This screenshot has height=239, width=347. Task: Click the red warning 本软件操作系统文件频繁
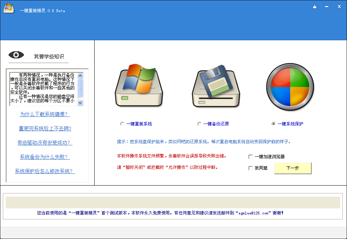point(172,156)
